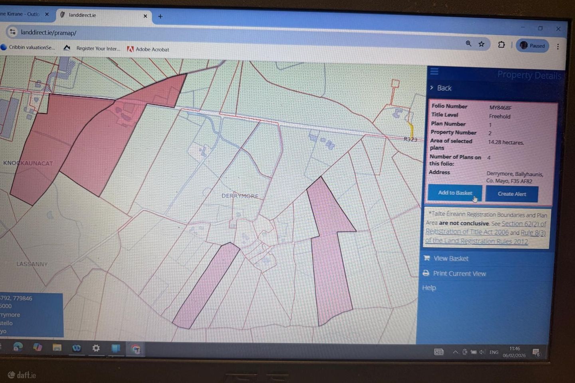Open Section 62(2) Registration of Title Act link
This screenshot has height=383, width=575.
click(523, 224)
